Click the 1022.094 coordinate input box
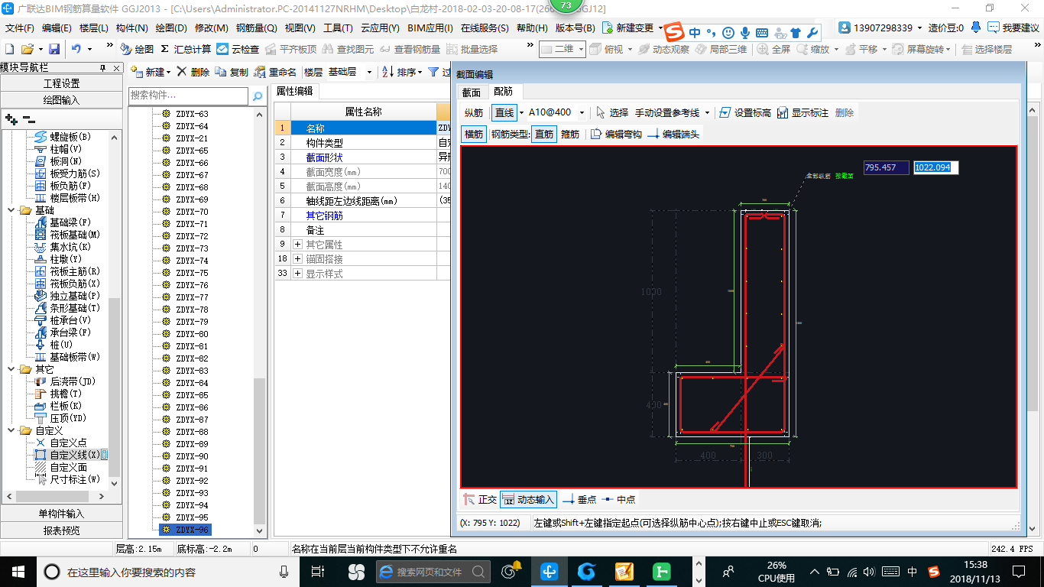Image resolution: width=1044 pixels, height=587 pixels. point(936,167)
